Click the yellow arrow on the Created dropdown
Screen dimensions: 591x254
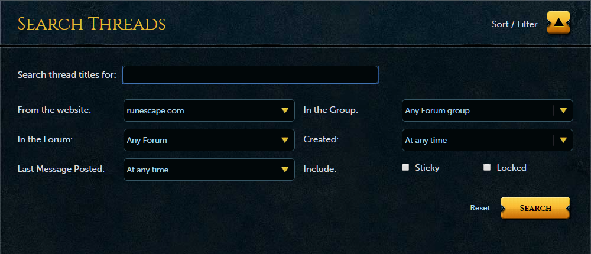[x=563, y=140]
